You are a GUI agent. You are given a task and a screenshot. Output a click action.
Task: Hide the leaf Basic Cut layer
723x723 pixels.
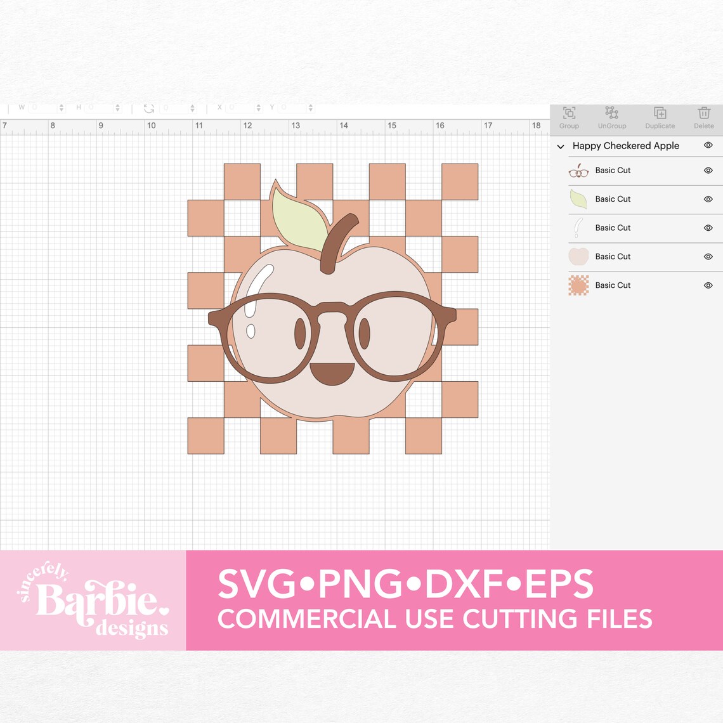pos(708,199)
